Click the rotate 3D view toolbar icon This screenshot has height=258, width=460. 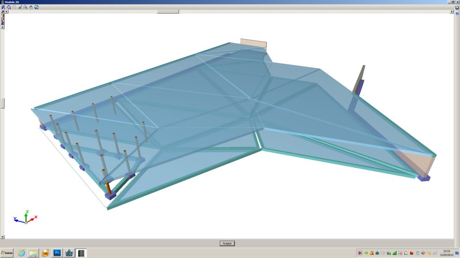(3, 7)
